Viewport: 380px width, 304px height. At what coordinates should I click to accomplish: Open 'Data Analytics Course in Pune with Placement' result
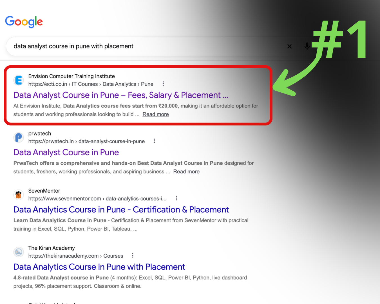pyautogui.click(x=99, y=267)
